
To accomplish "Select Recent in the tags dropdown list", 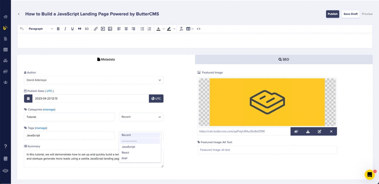I will tap(140, 135).
